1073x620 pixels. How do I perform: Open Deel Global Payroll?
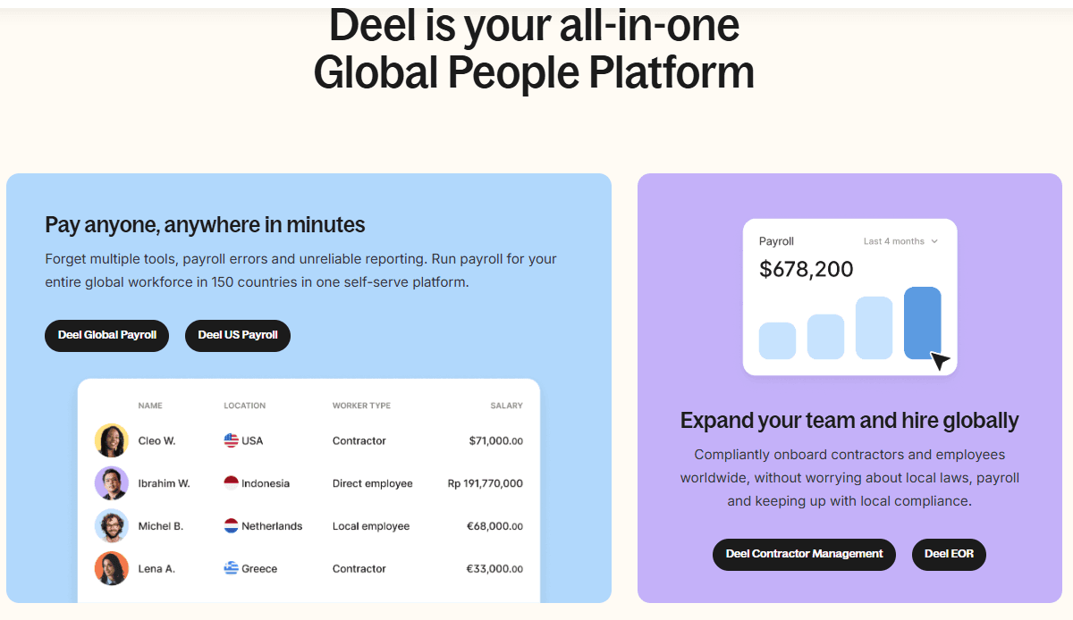click(107, 335)
